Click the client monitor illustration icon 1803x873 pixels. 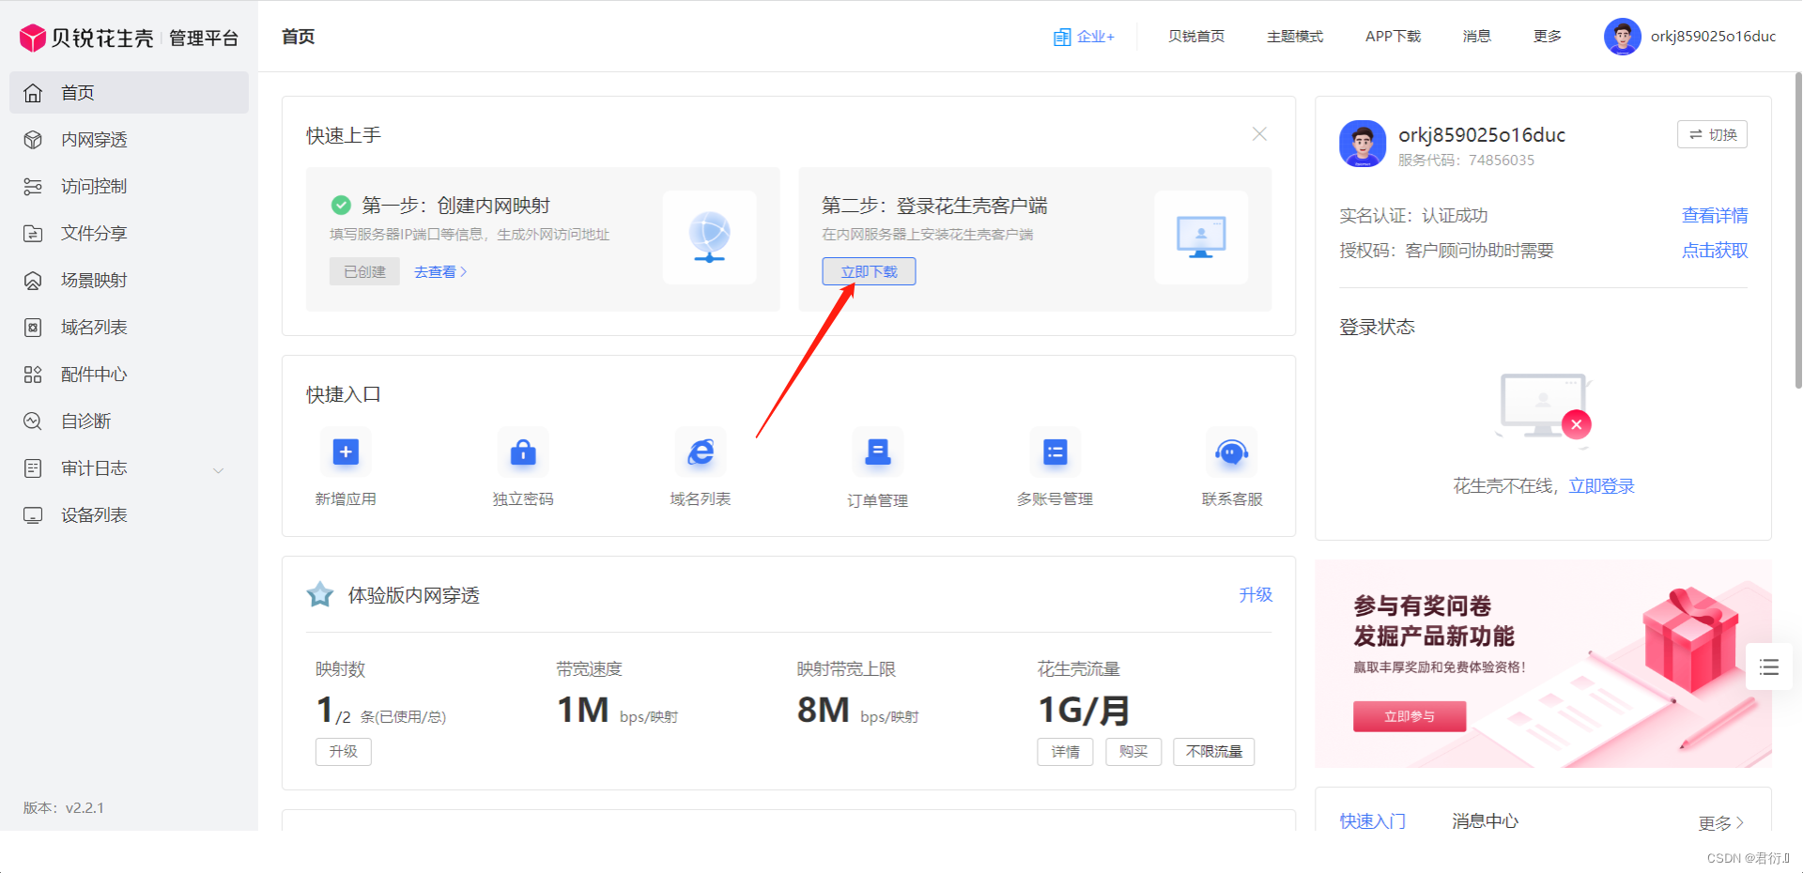[x=1201, y=237]
